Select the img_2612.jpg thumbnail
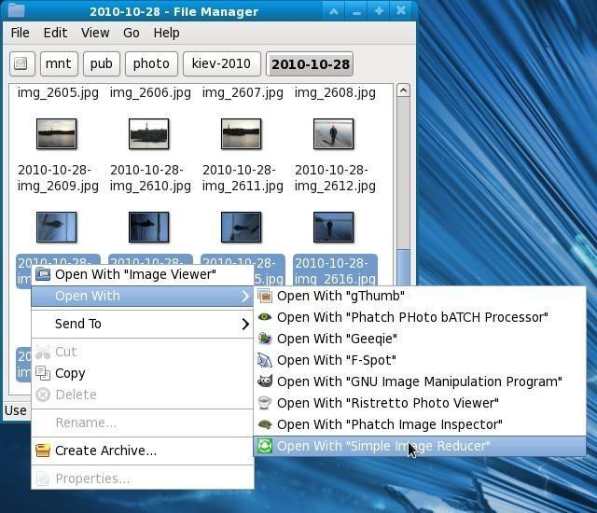 [x=334, y=134]
